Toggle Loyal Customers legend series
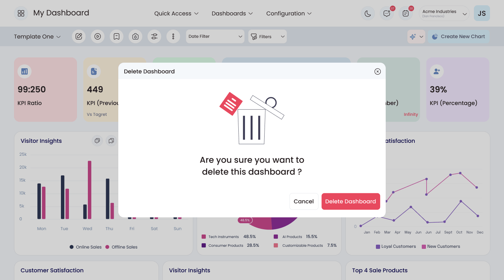504x280 pixels. (396, 246)
